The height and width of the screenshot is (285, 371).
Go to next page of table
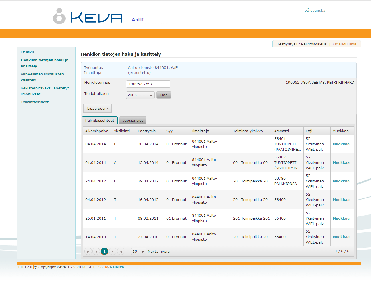pyautogui.click(x=113, y=252)
